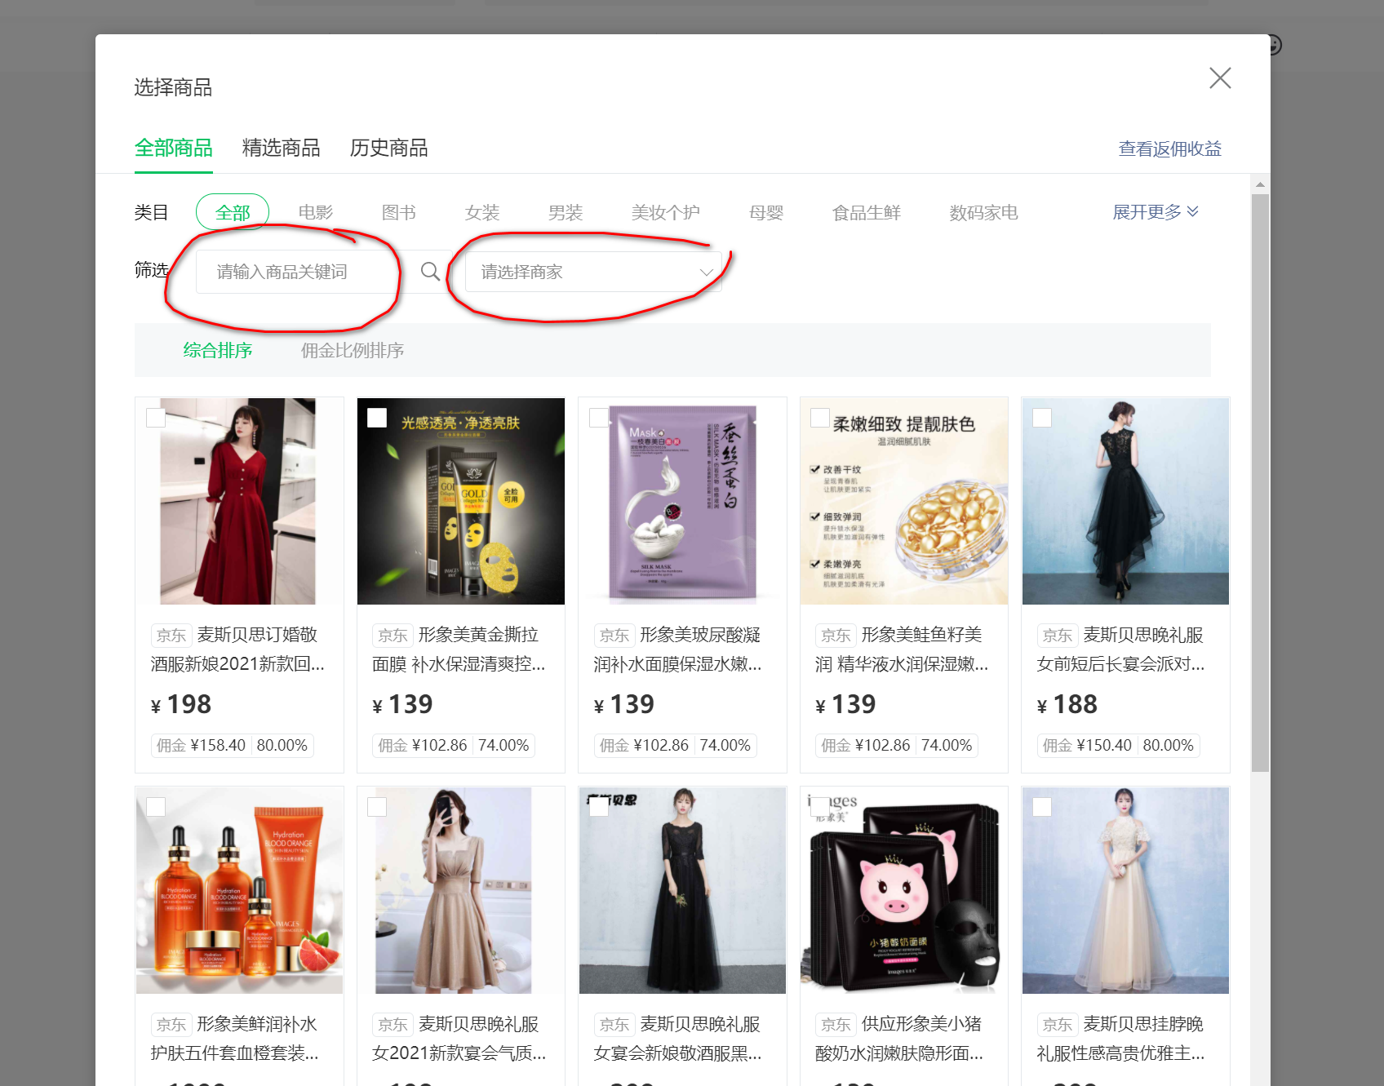Open the red 订婚敬酒服 dress image
The height and width of the screenshot is (1086, 1384).
239,501
